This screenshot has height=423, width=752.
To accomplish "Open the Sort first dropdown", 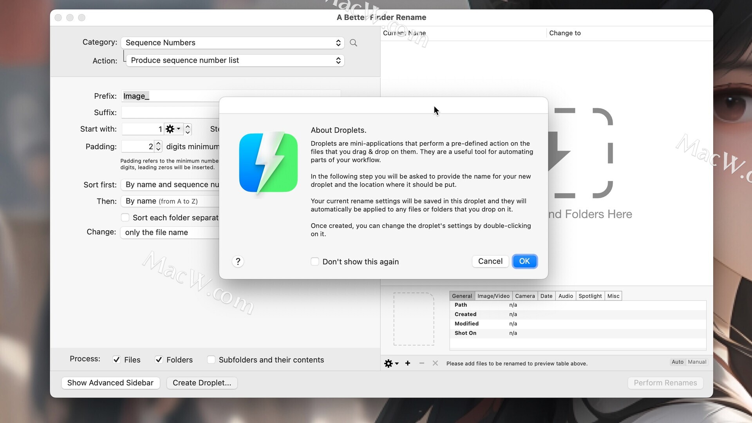I will (x=170, y=184).
